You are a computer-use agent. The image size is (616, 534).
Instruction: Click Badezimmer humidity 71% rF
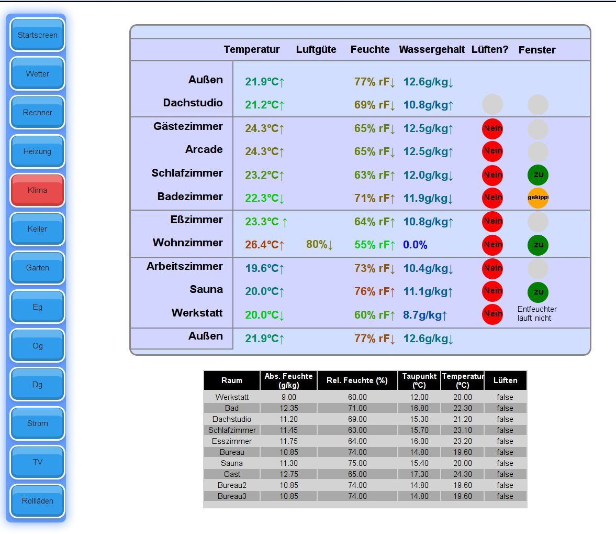[375, 198]
